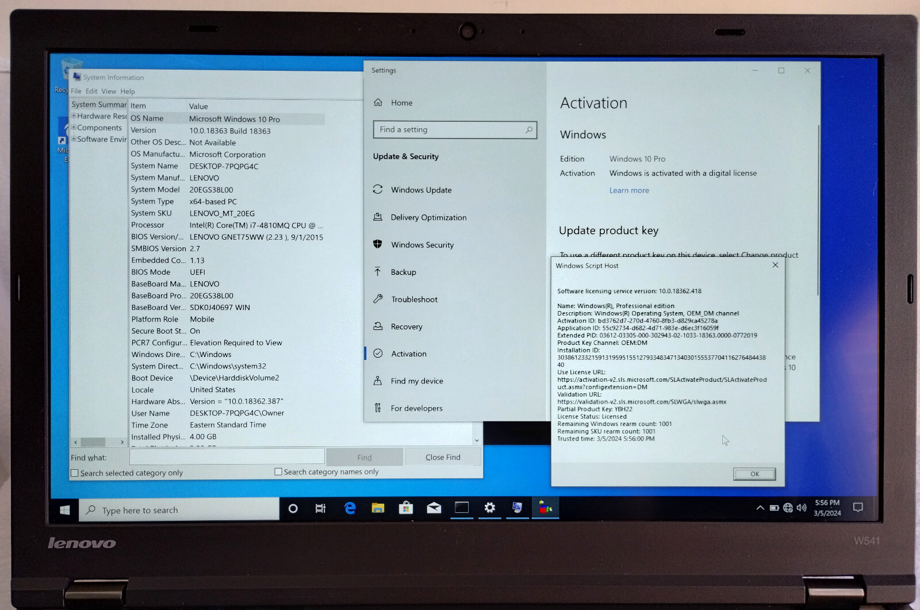Screen dimensions: 920x610
Task: Click the Value column header
Action: click(x=198, y=106)
